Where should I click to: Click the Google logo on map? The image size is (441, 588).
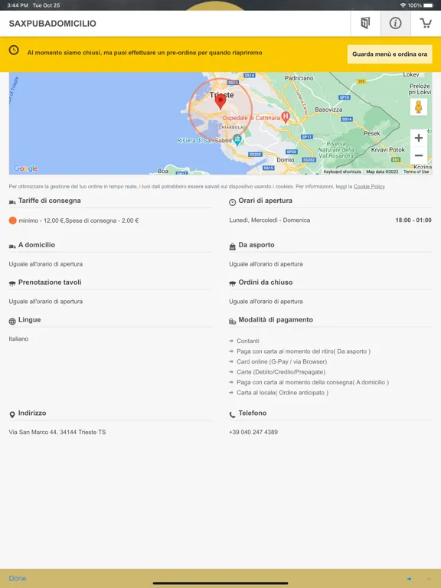(25, 168)
